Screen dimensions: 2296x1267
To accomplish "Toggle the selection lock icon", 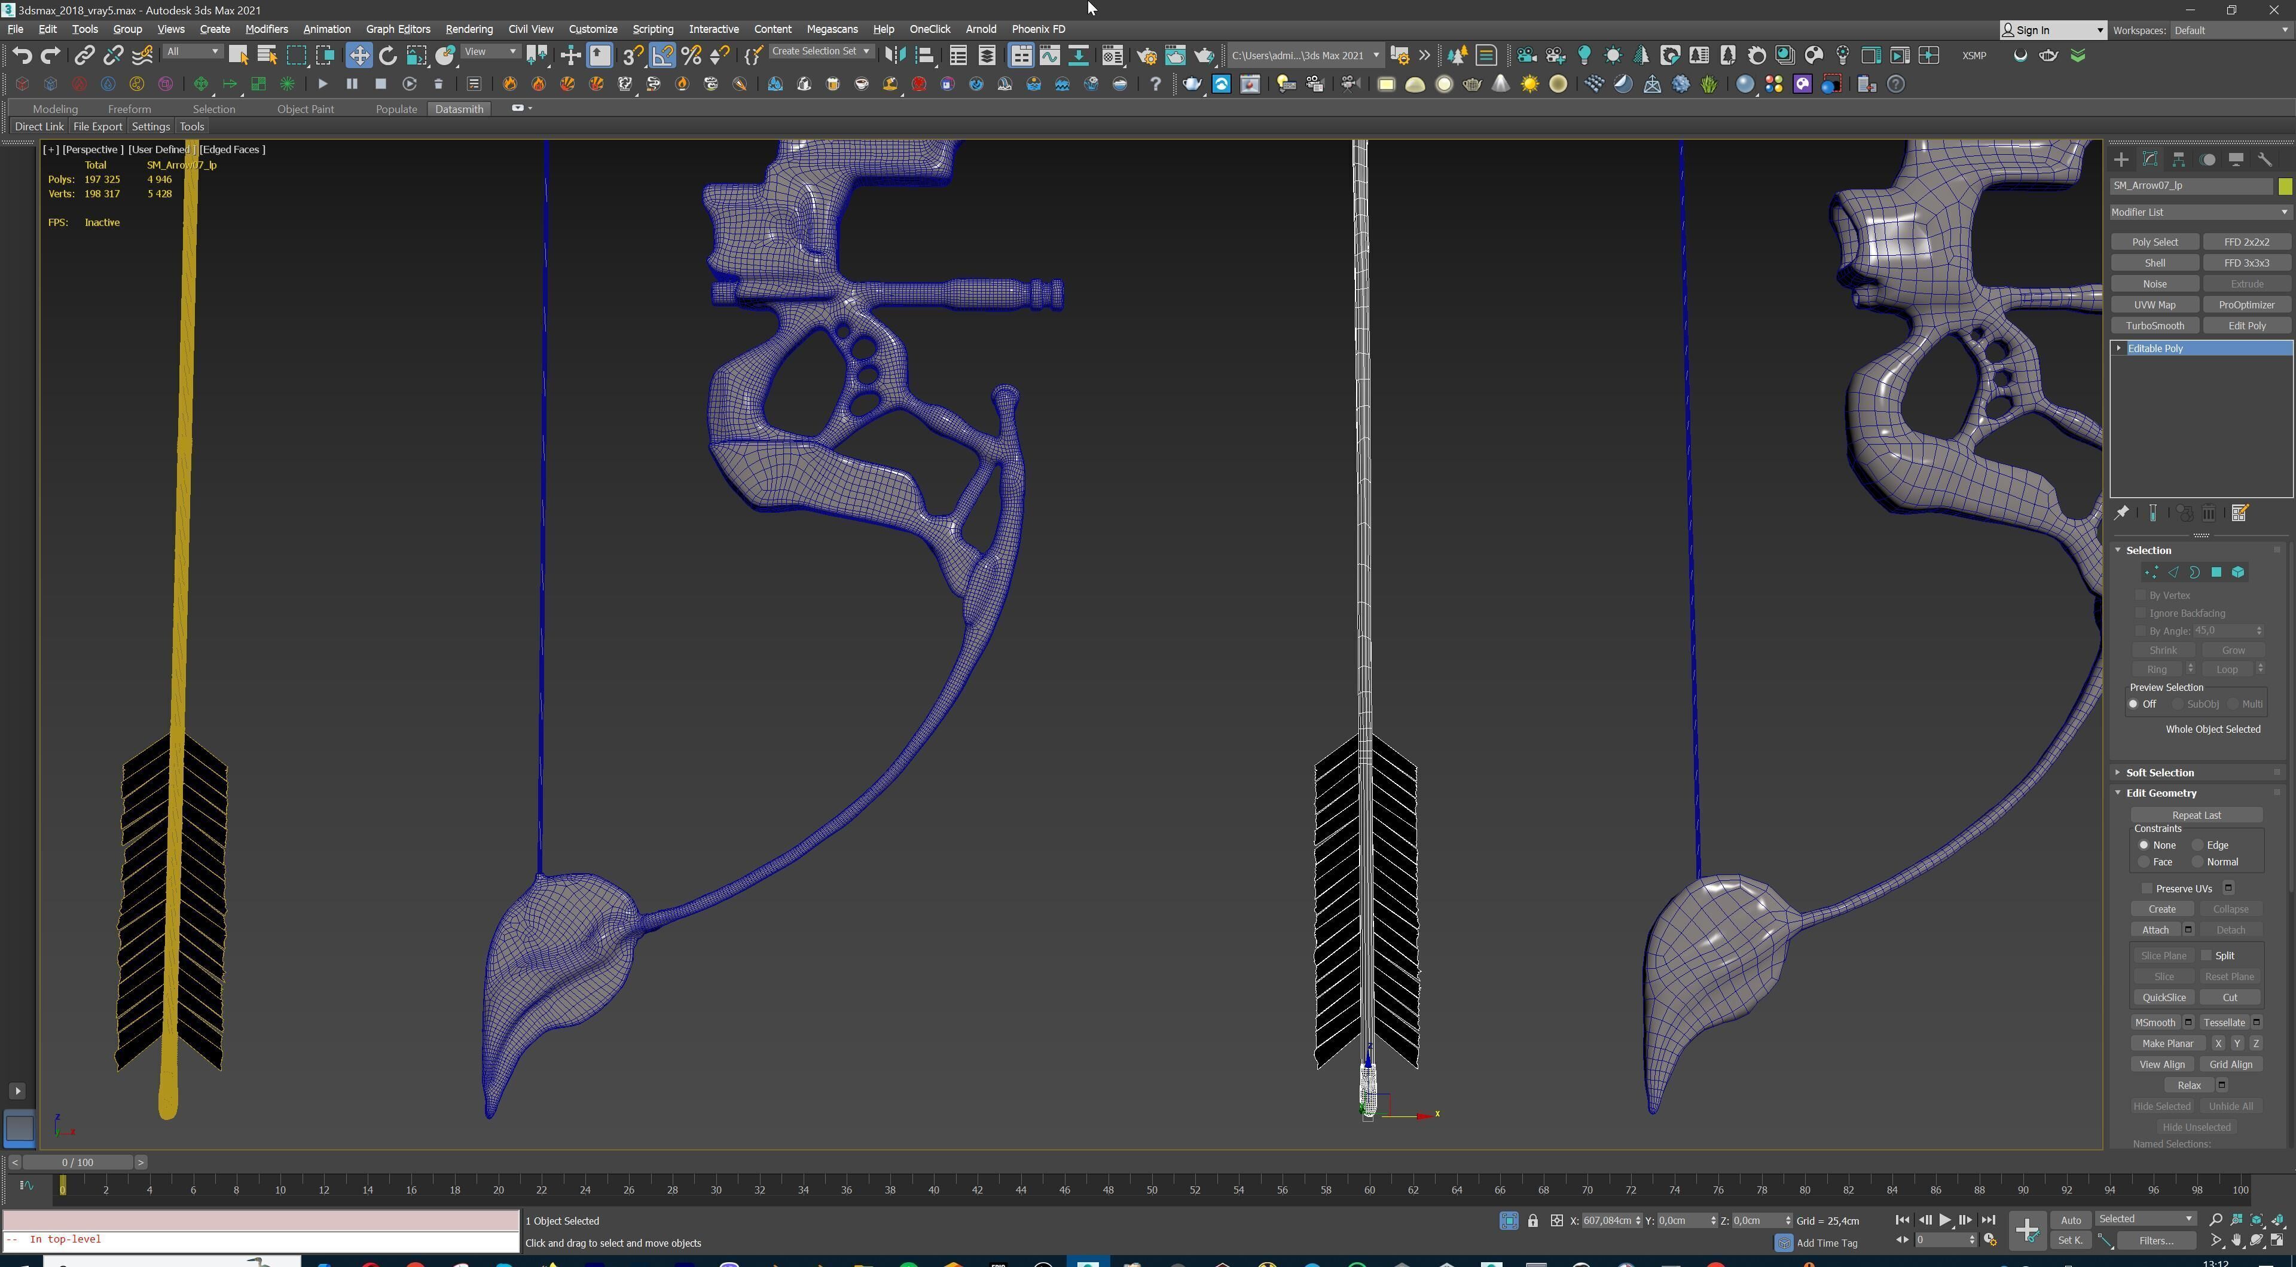I will pyautogui.click(x=1532, y=1220).
